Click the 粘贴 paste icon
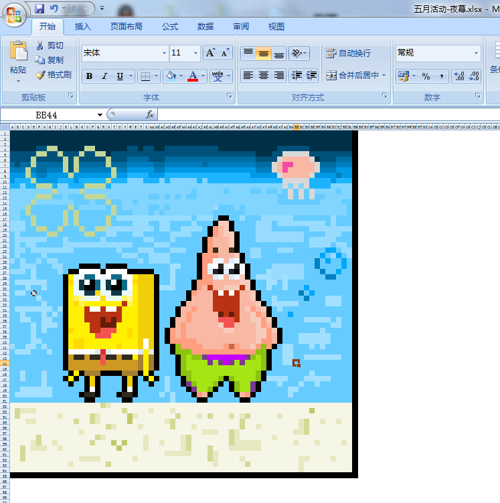Image resolution: width=500 pixels, height=503 pixels. click(x=18, y=51)
